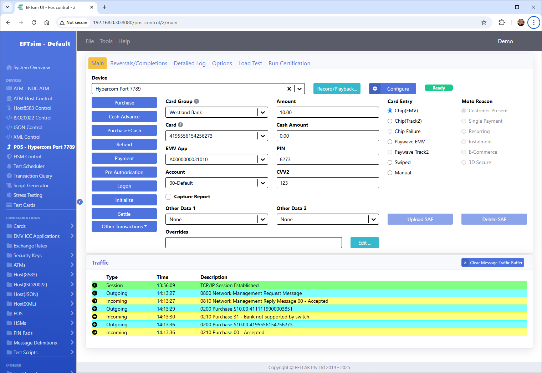The height and width of the screenshot is (373, 542).
Task: Click Clear Message Traffic Buffer
Action: pos(493,263)
